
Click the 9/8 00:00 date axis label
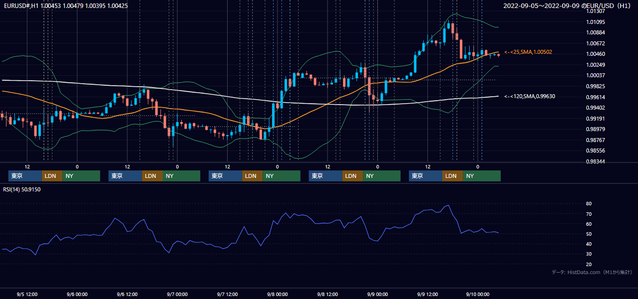(x=277, y=294)
